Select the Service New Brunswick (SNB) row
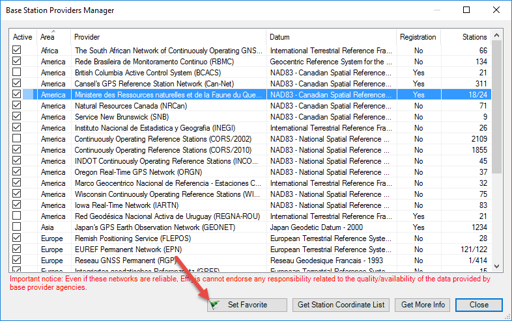Screen dimensions: 512x321 pos(250,117)
